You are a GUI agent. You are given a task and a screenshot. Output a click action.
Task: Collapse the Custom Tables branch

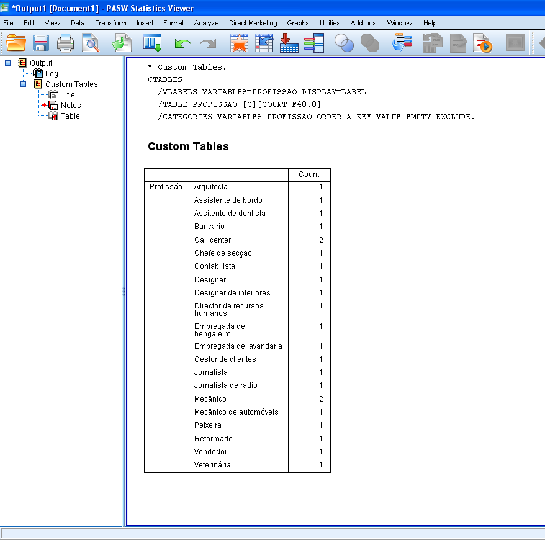(x=22, y=84)
